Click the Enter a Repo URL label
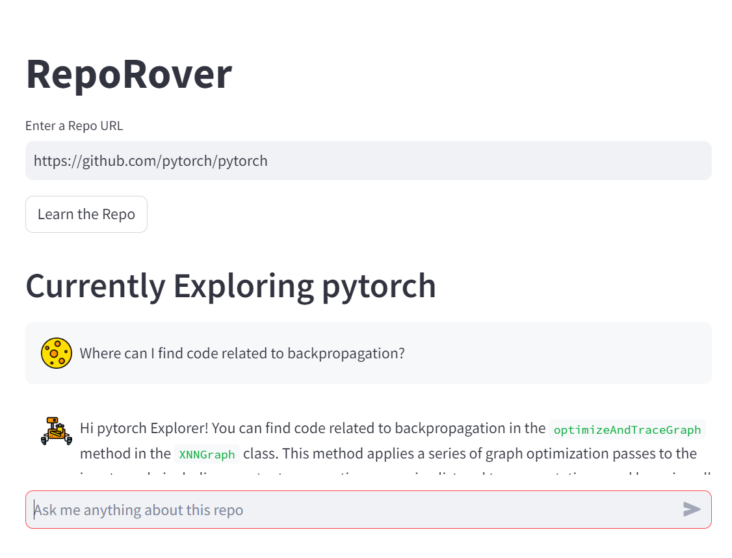 74,126
